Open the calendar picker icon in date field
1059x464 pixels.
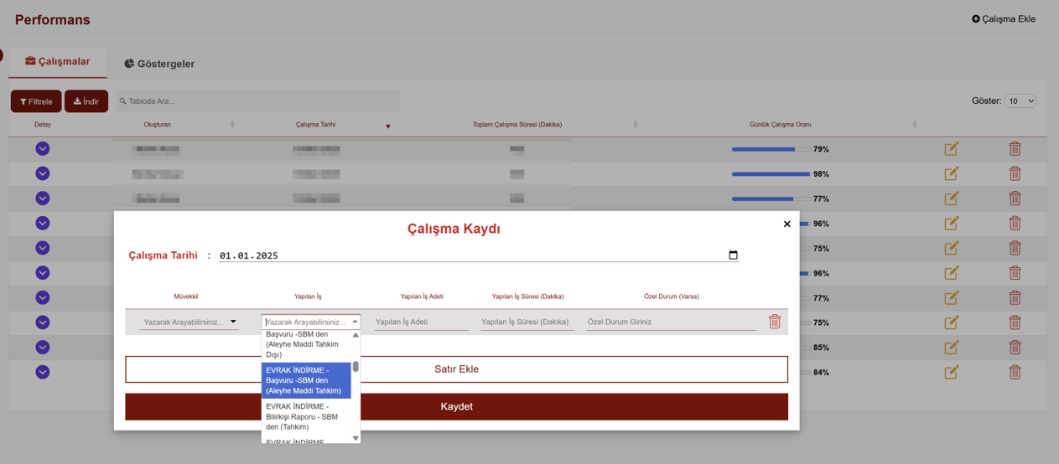pos(733,255)
